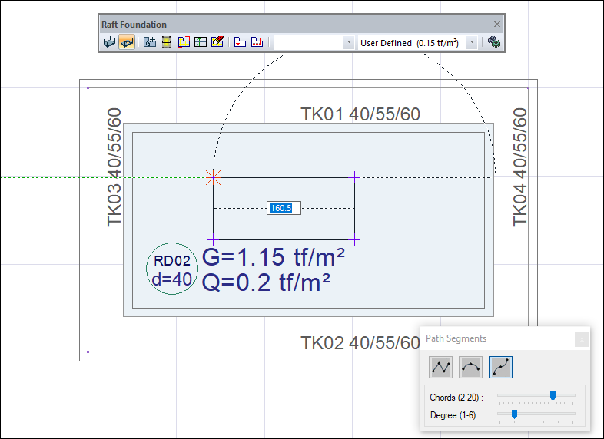Toggle the highlighted raft foundation draw tool
604x439 pixels.
(x=127, y=42)
